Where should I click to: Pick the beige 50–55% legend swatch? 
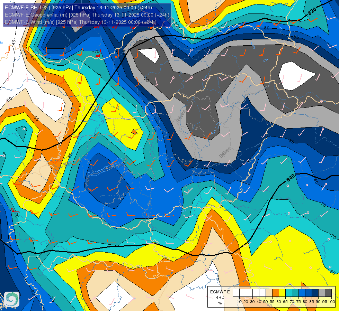(x=269, y=293)
